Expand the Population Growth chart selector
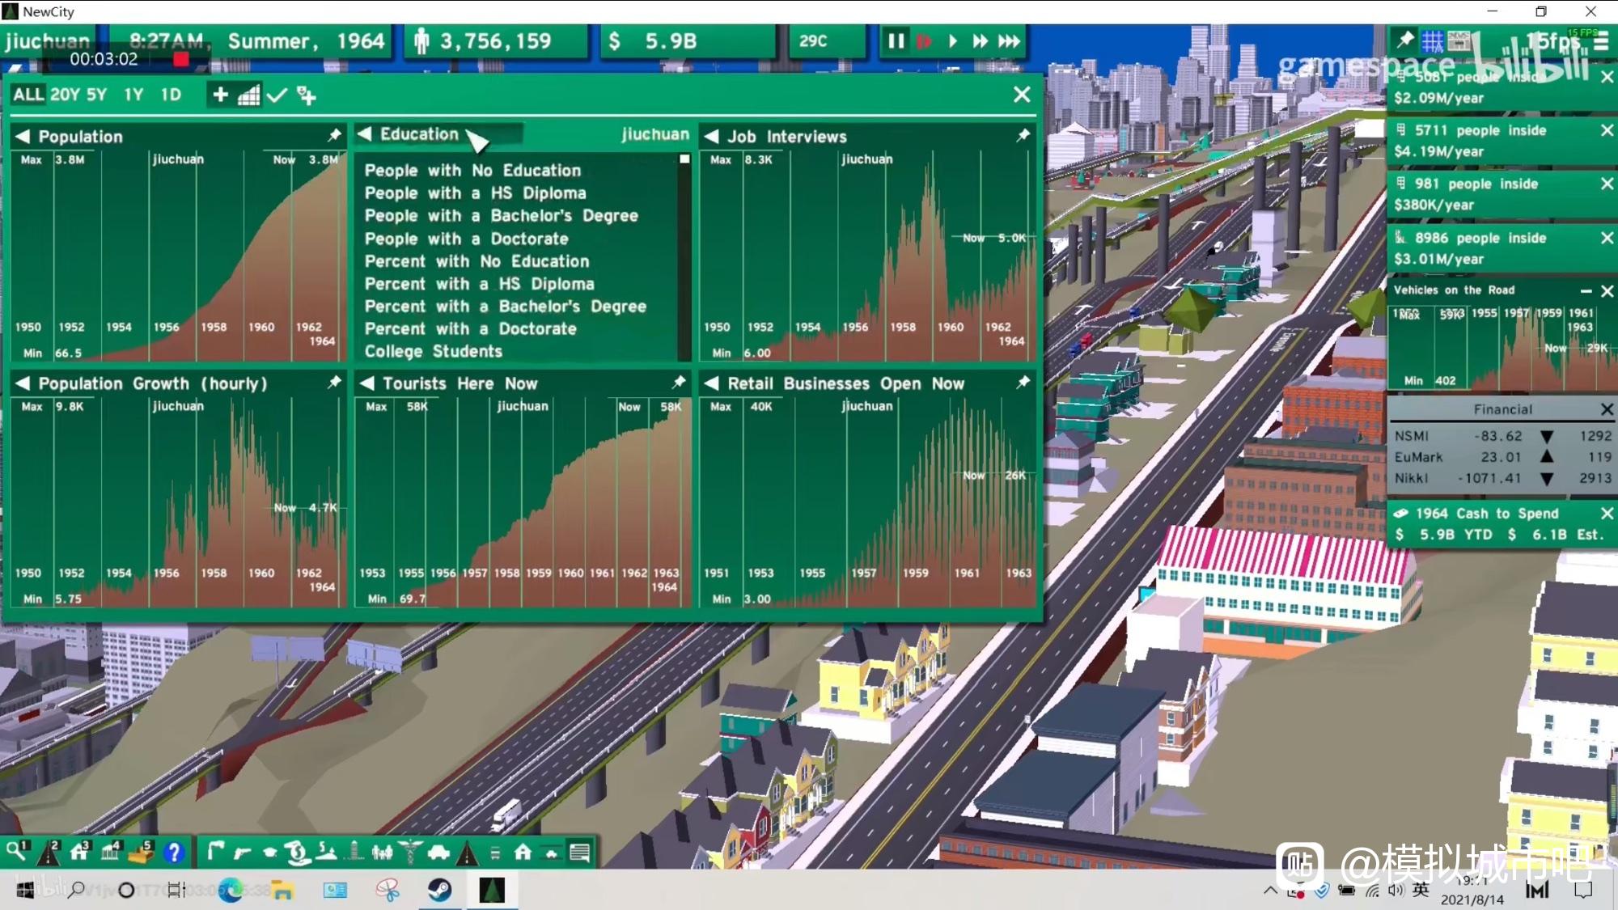The width and height of the screenshot is (1618, 910). [23, 383]
